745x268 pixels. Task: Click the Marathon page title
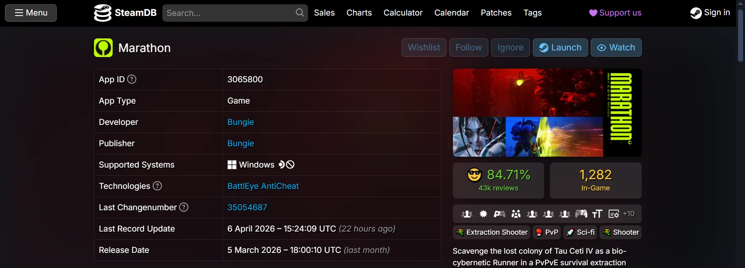click(x=144, y=48)
